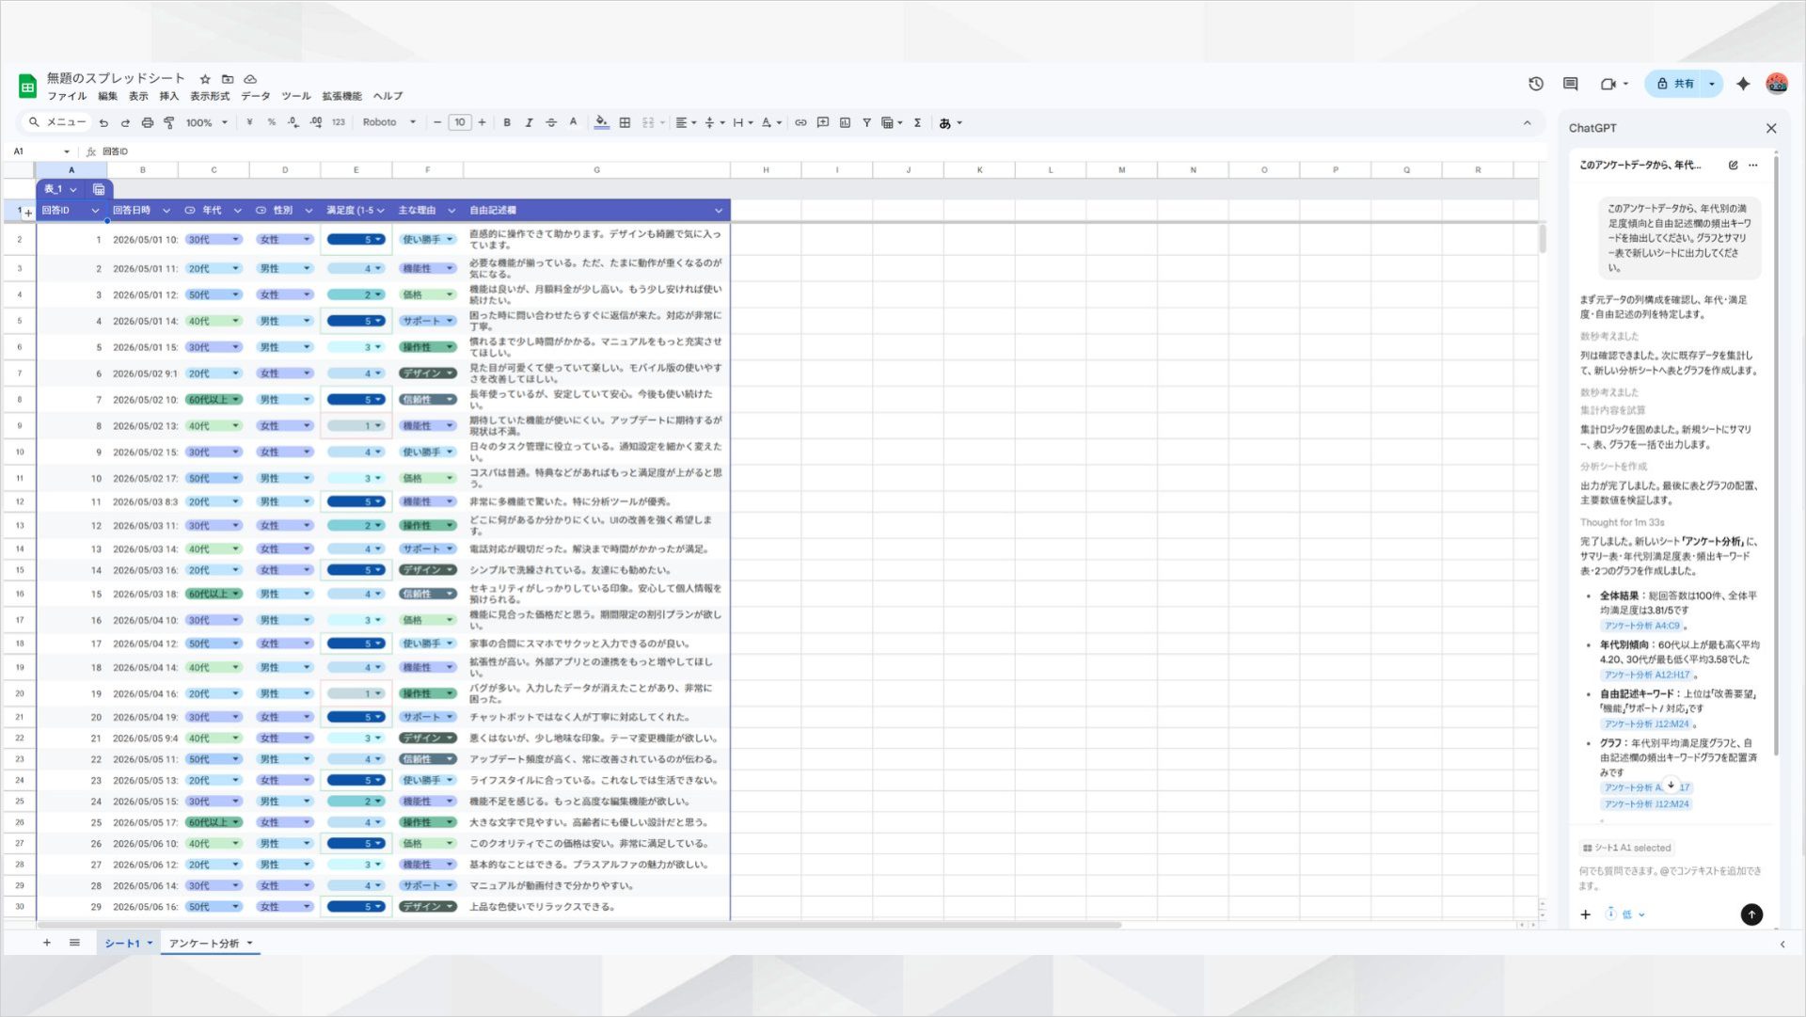Open the vertical align dropdown
This screenshot has height=1017, width=1806.
pos(715,122)
